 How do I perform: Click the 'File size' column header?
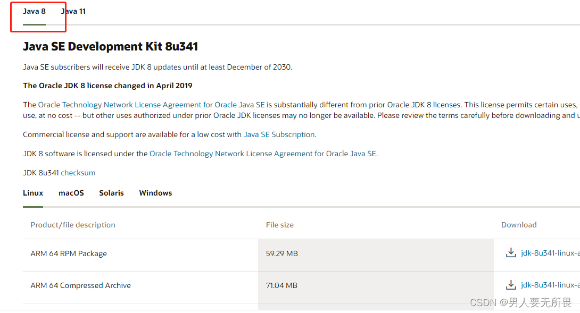pos(280,225)
